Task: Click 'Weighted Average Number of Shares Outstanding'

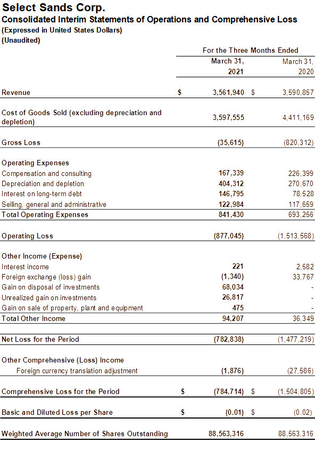Action: 85,433
